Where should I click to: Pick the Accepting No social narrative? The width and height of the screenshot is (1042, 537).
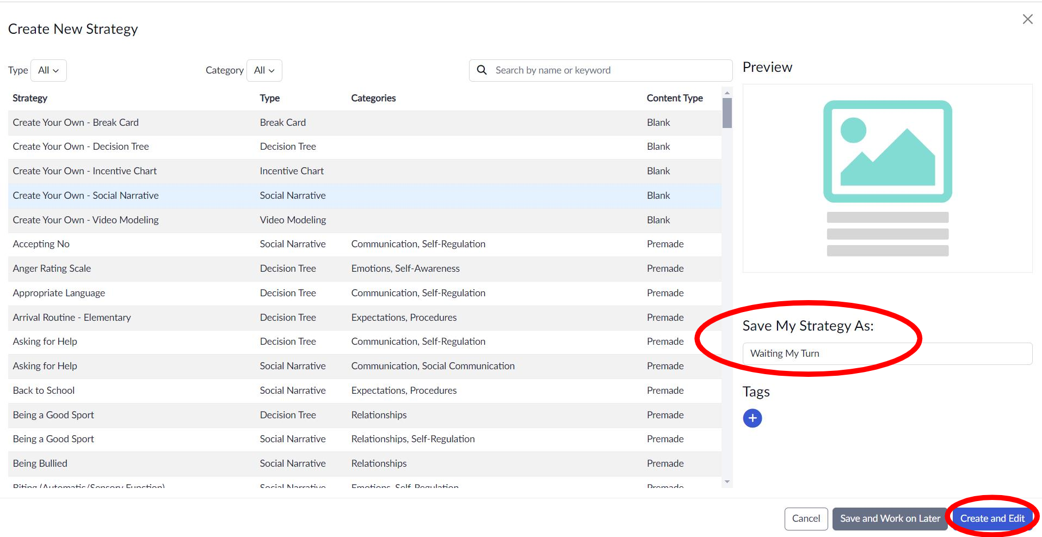click(x=41, y=244)
